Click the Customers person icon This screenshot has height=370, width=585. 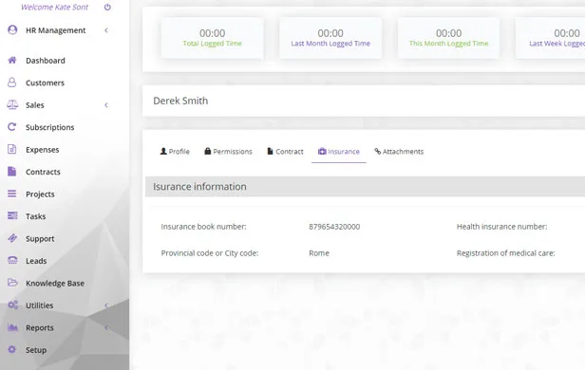[12, 83]
